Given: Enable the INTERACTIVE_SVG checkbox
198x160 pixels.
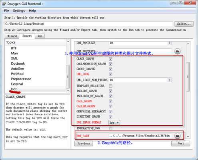Looking at the screenshot, I should (x=110, y=128).
